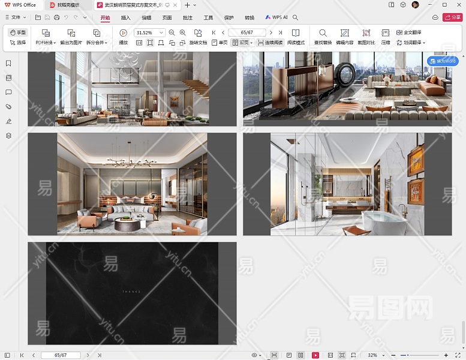
Task: Open the comments panel in left sidebar
Action: (8, 92)
